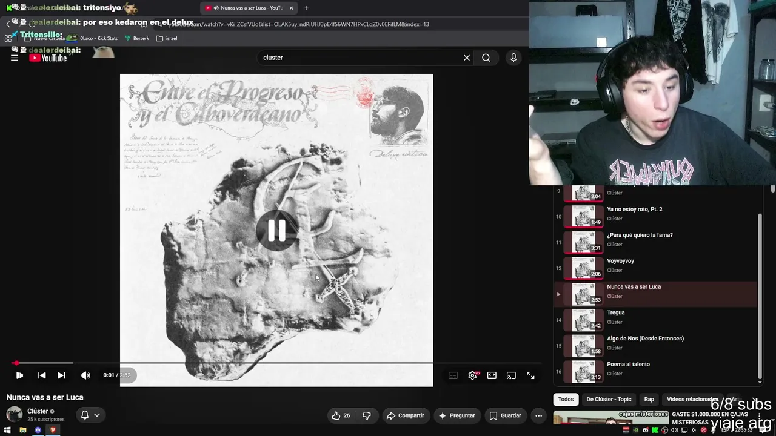Select 'Nunca vas a ser Luca' playlist row
Viewport: 776px width, 436px height.
click(x=657, y=294)
